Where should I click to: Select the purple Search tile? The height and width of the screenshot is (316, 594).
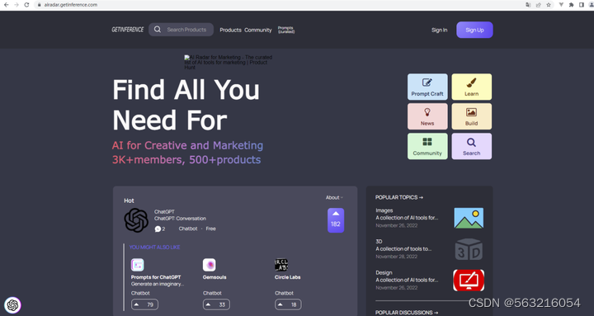[x=472, y=146]
